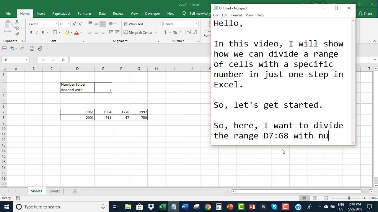Click the zoom slider handle in status bar
Image resolution: width=378 pixels, height=212 pixels.
349,198
